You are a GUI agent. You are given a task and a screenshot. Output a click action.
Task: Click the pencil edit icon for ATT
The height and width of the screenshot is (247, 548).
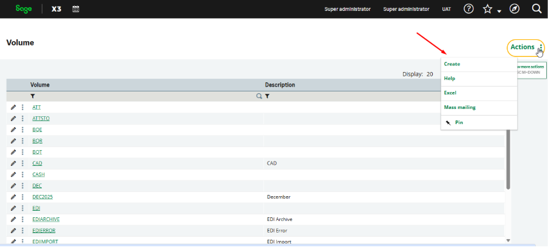pyautogui.click(x=13, y=107)
